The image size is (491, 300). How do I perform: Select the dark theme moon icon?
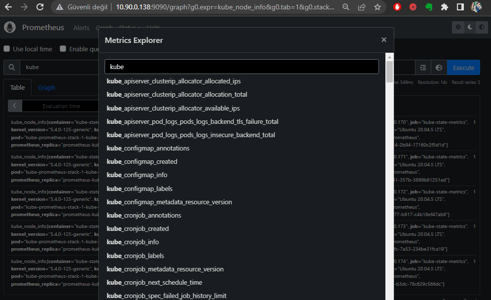pyautogui.click(x=470, y=28)
